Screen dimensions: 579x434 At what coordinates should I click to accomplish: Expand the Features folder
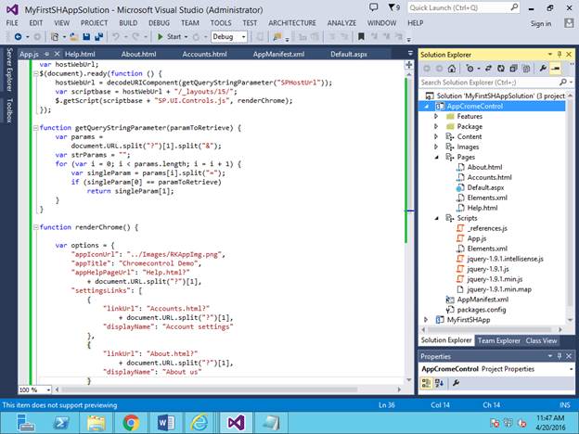click(x=436, y=116)
